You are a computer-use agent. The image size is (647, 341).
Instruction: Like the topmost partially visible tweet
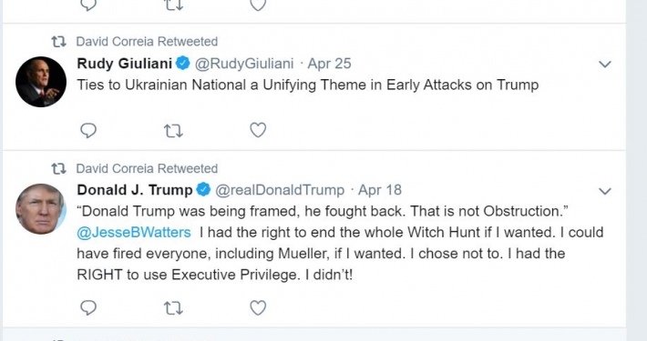pyautogui.click(x=258, y=5)
